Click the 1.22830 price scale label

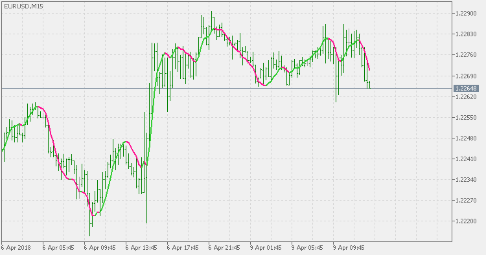466,34
